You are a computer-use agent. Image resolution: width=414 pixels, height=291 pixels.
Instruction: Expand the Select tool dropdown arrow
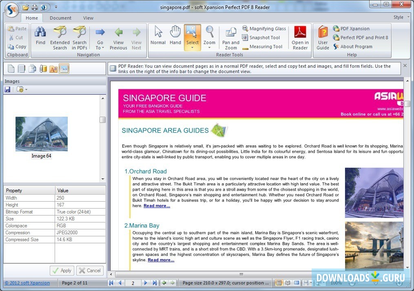pyautogui.click(x=193, y=48)
